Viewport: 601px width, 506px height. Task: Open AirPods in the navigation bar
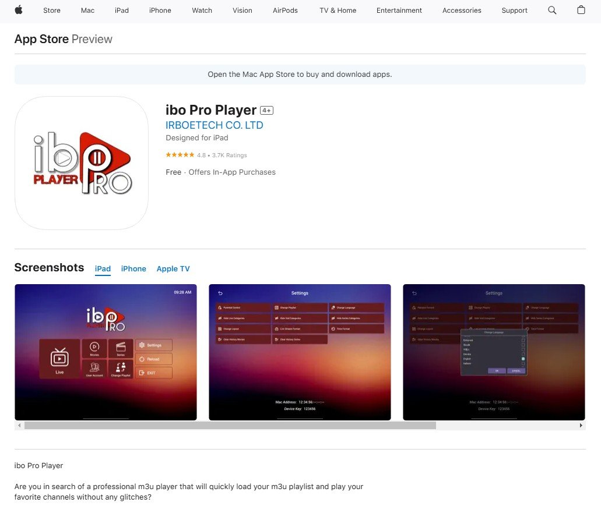pyautogui.click(x=285, y=10)
